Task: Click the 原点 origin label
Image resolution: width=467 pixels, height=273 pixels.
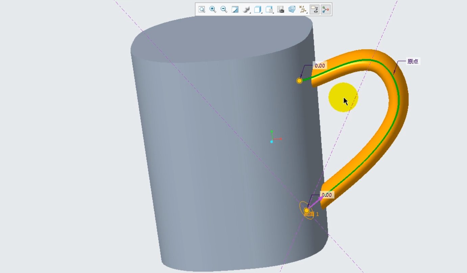Action: click(413, 61)
